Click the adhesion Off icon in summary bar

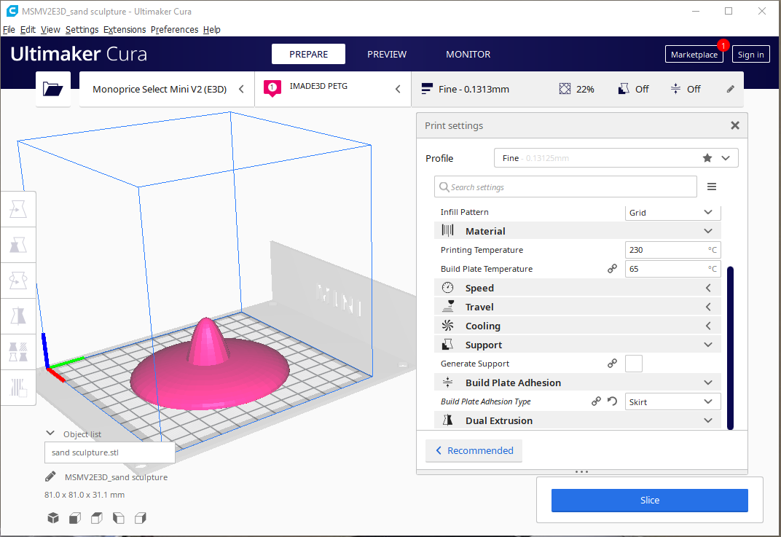[x=675, y=89]
